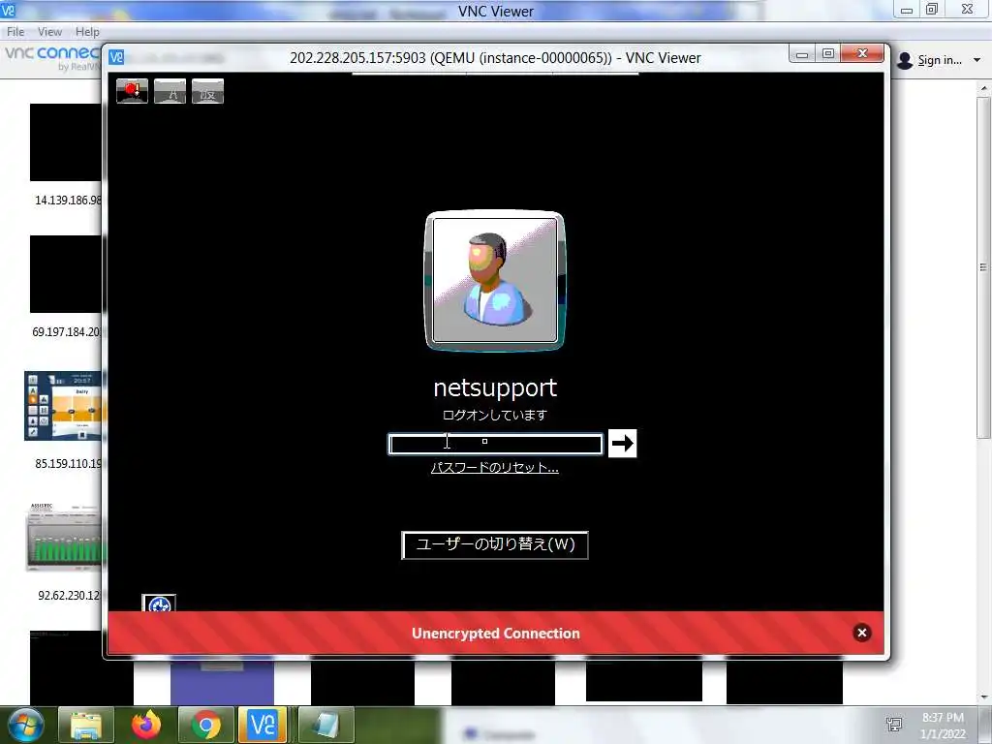Screen dimensions: 992x744
Task: Click the session window's VNC icon in title bar
Action: 116,57
